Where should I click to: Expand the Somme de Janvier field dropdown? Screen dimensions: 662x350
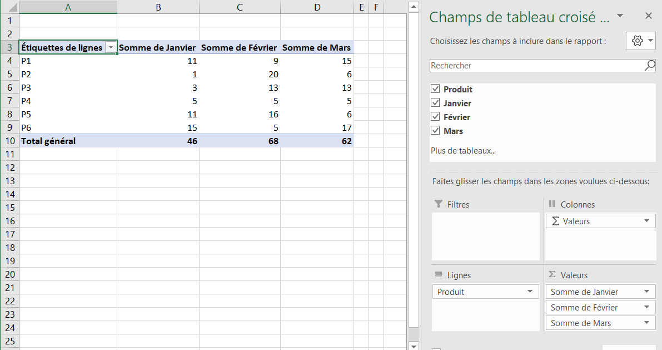pos(646,292)
